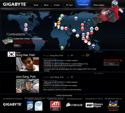Open the Contestants tab
The image size is (125, 113).
(x=83, y=5)
